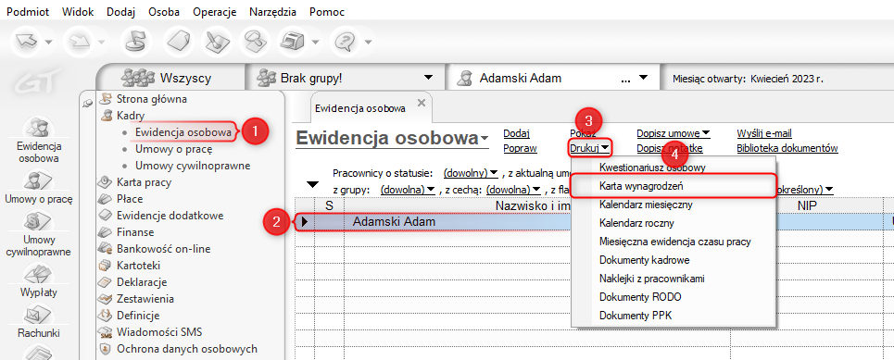Click the forward arrow toolbar icon

[81, 42]
